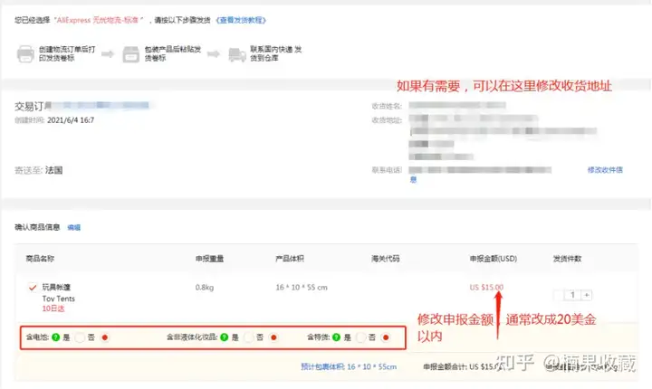This screenshot has width=652, height=389.
Task: Click the 申报金额(USD) column header
Action: click(494, 259)
